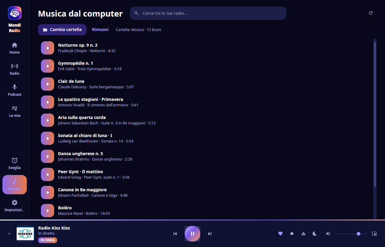Click the Mondi Radio logo
This screenshot has height=247, width=385.
coord(14,13)
